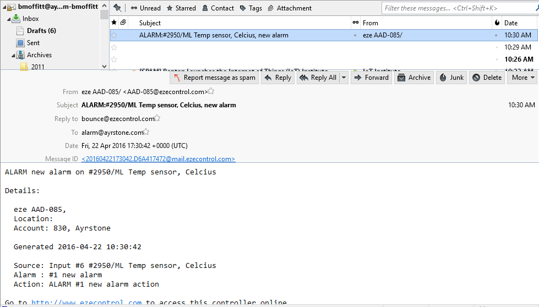Enable the Attachment quick filter
The height and width of the screenshot is (307, 539).
(290, 8)
